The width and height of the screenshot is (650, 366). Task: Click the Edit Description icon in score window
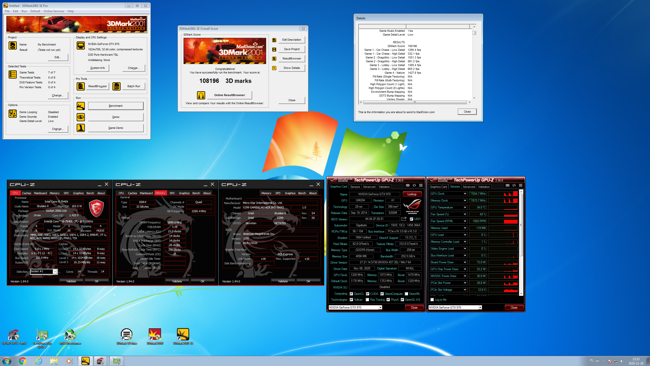coord(274,40)
